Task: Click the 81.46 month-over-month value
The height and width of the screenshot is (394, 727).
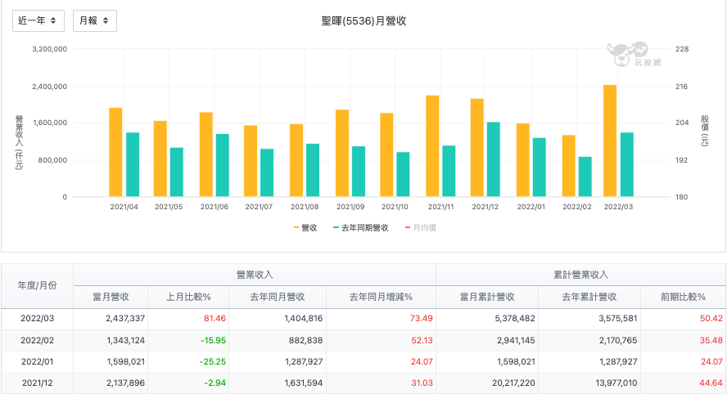Action: (214, 319)
